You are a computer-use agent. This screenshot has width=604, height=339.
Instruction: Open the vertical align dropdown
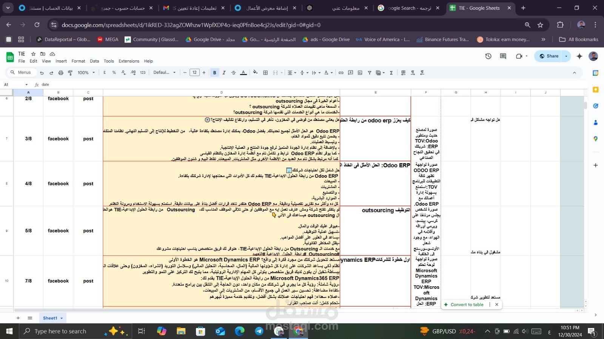coord(304,73)
